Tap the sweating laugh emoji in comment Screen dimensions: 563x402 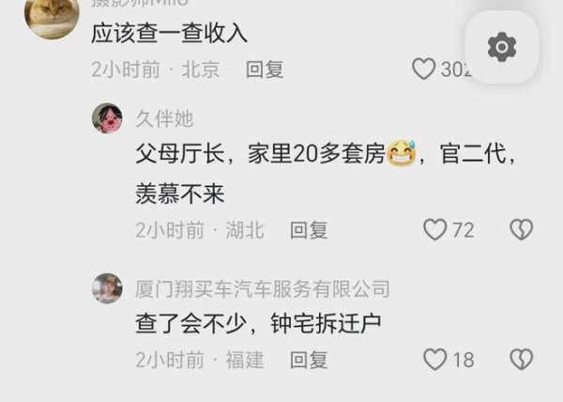(401, 153)
